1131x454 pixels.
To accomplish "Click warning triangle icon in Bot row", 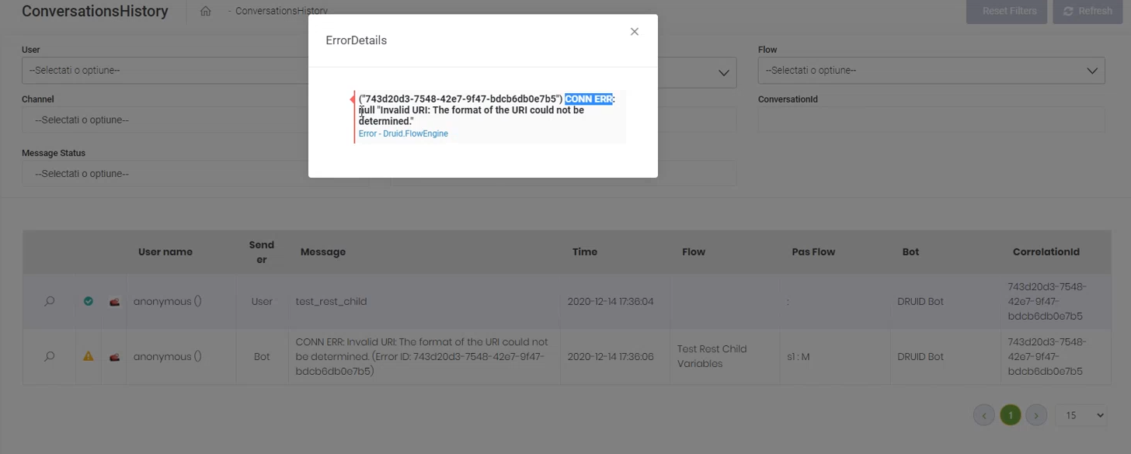I will (x=89, y=356).
